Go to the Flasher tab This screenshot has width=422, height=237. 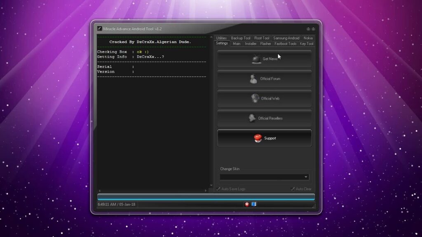tap(265, 44)
